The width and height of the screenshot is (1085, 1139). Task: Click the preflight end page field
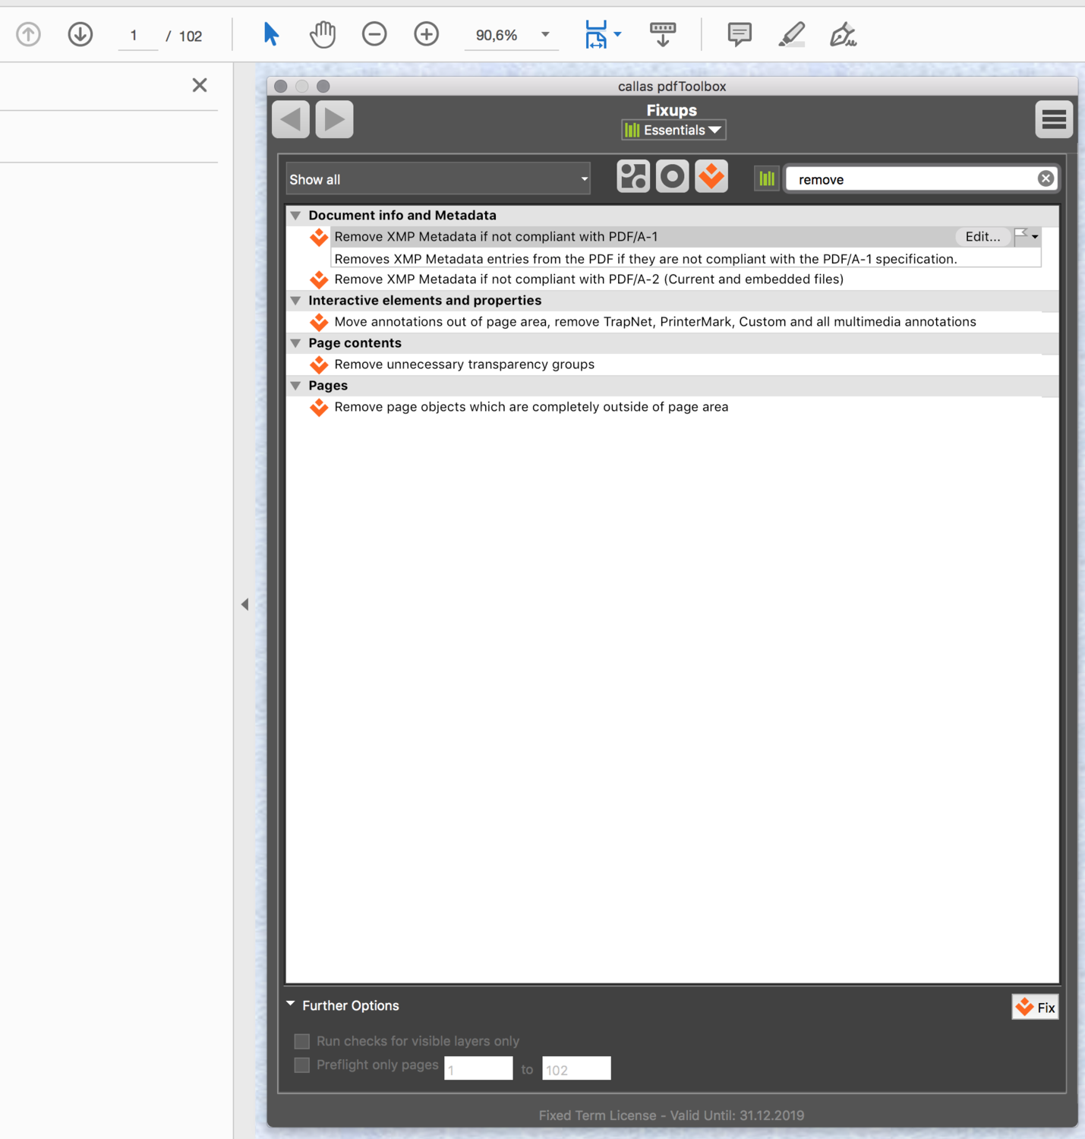tap(576, 1068)
